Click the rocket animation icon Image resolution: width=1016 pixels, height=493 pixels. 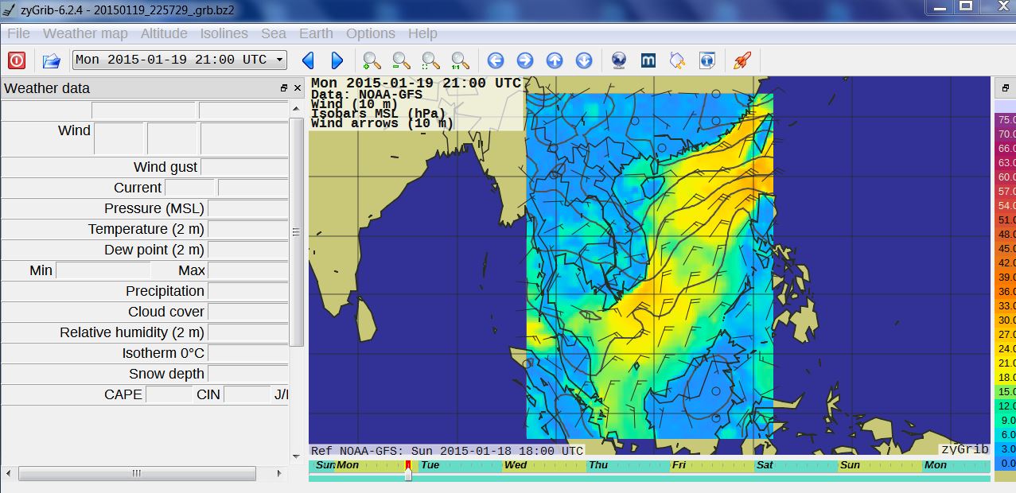[x=742, y=60]
